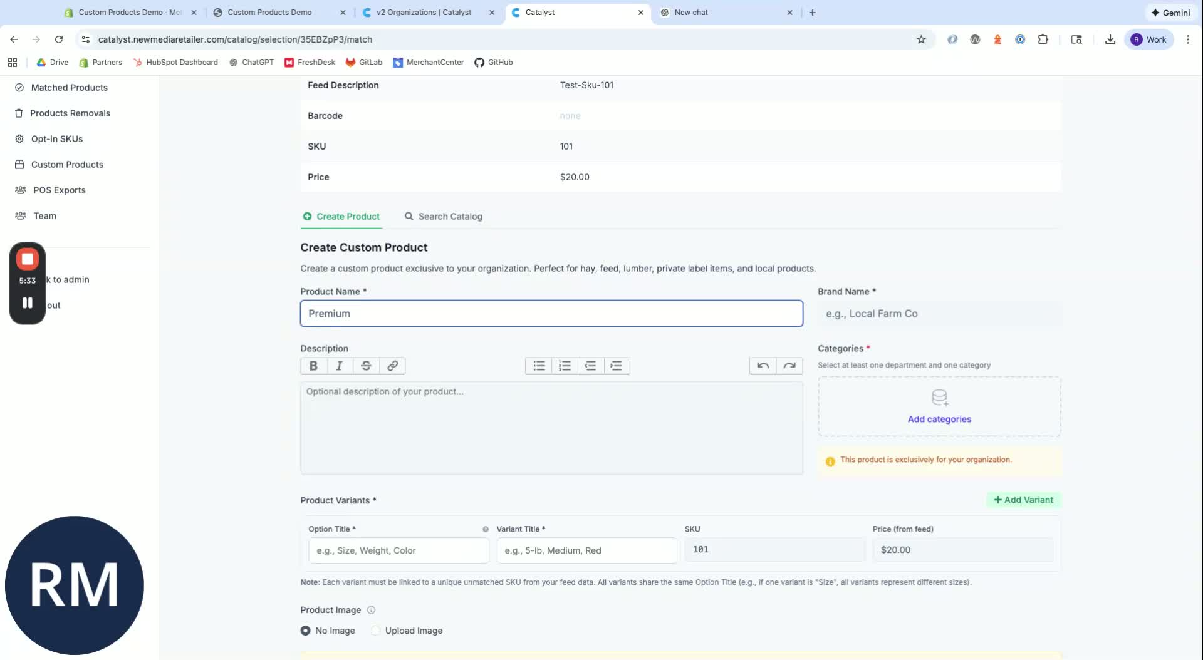The width and height of the screenshot is (1203, 660).
Task: Decrease indent in description editor
Action: [590, 366]
